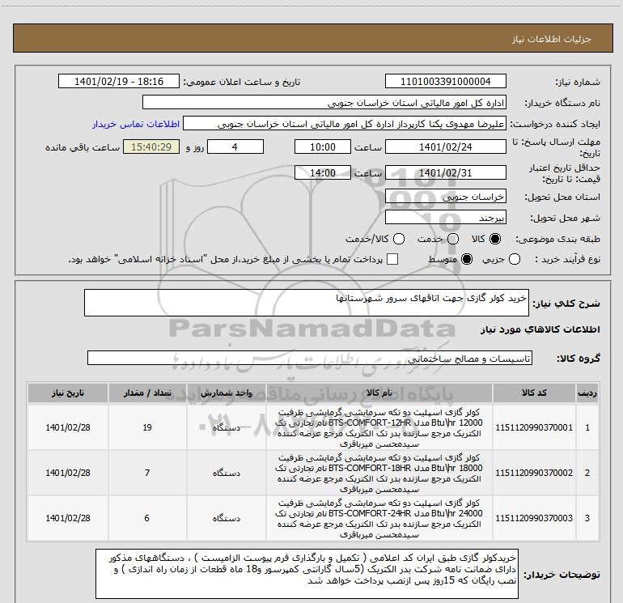The image size is (623, 603).
Task: Open the buyer contact info link اطلاعات تماس خریدار
Action: [x=136, y=124]
